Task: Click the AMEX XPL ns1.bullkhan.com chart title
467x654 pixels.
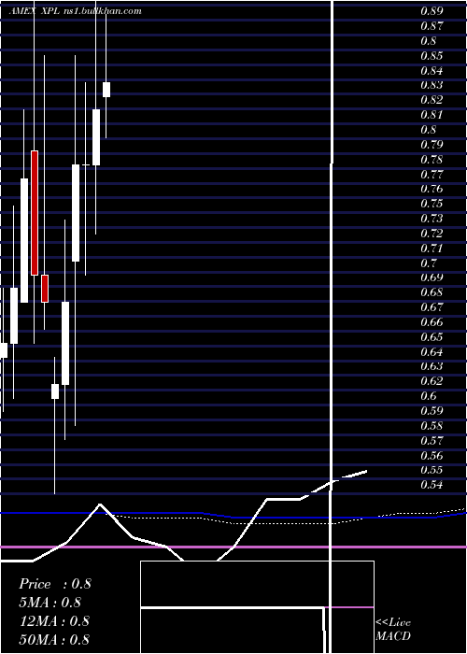Action: [76, 11]
